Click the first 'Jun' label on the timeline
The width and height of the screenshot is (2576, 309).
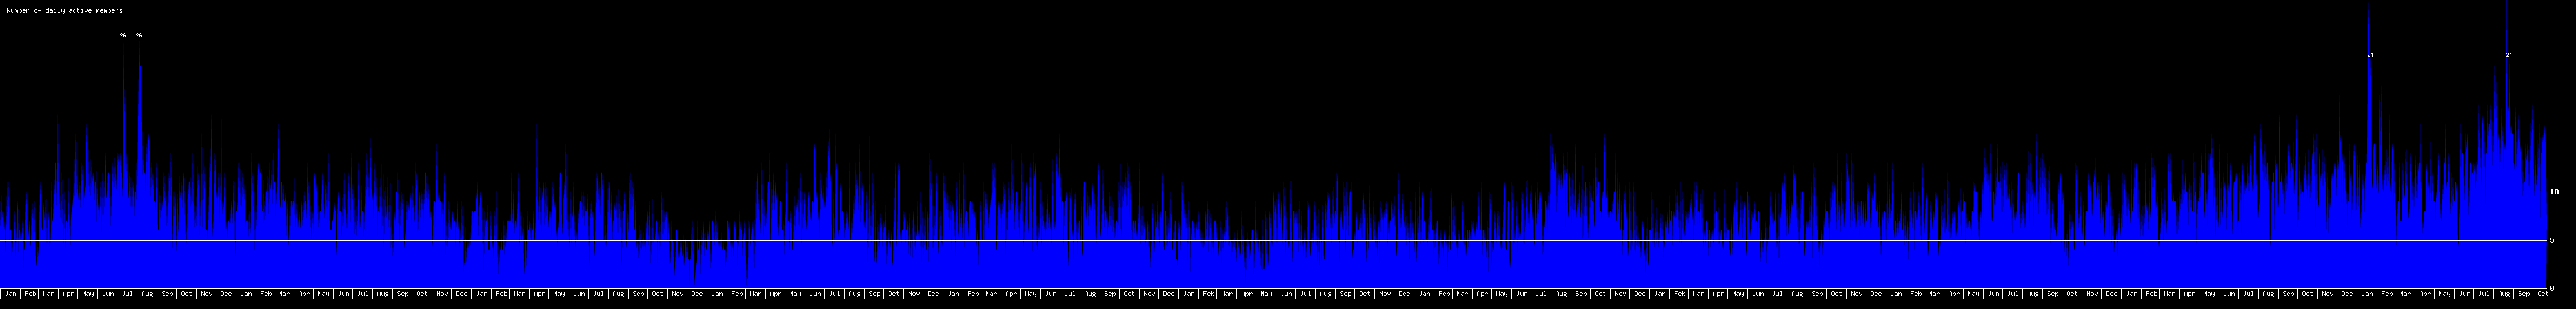coord(107,294)
